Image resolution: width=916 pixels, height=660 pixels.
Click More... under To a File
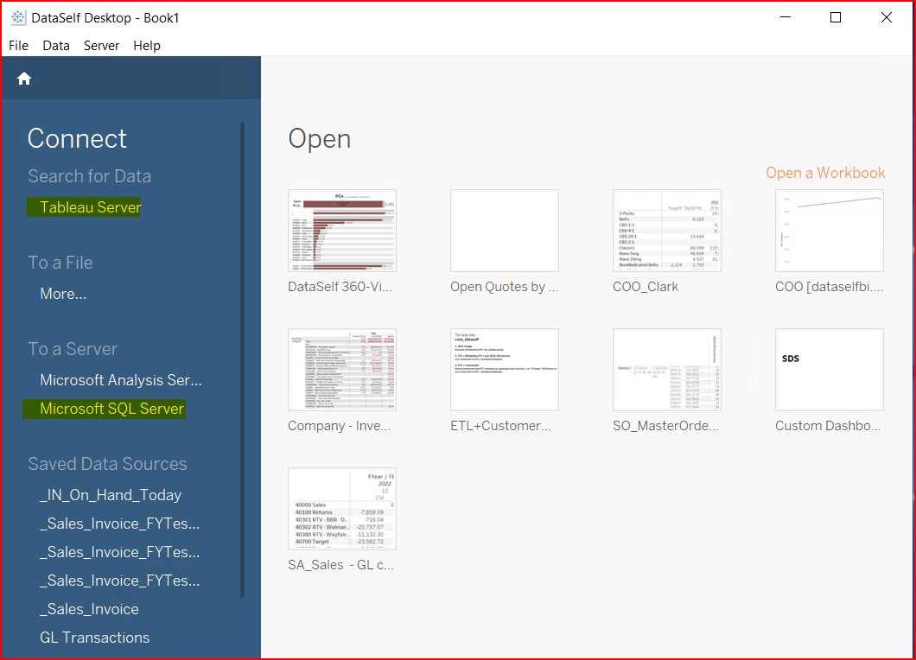tap(62, 294)
